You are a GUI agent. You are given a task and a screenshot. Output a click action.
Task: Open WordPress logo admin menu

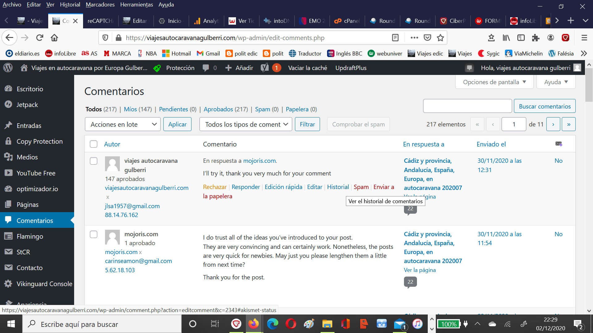[x=8, y=68]
